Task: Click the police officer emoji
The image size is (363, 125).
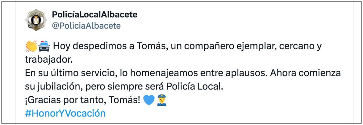Action: pos(162,100)
